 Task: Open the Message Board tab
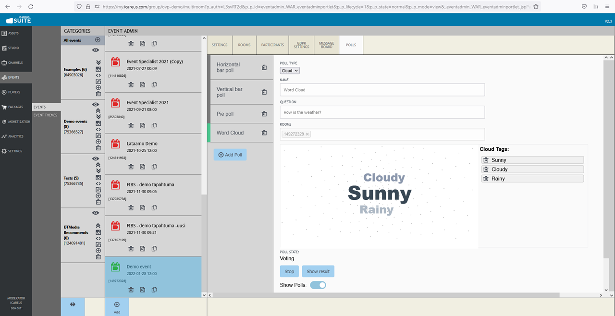pos(326,45)
